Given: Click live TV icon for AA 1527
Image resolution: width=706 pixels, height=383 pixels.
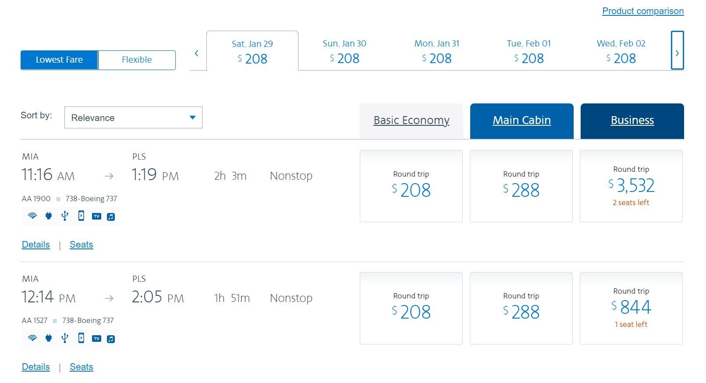Looking at the screenshot, I should click(x=97, y=338).
